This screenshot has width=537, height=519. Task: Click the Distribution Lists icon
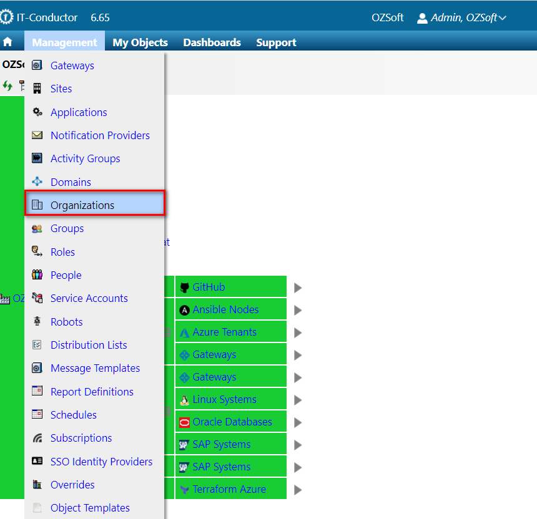(37, 344)
